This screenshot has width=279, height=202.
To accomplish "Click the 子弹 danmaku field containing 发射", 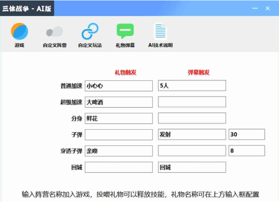I will (x=192, y=135).
